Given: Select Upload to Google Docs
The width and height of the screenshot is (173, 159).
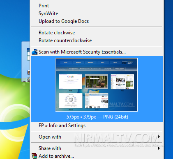Looking at the screenshot, I should click(x=97, y=21).
